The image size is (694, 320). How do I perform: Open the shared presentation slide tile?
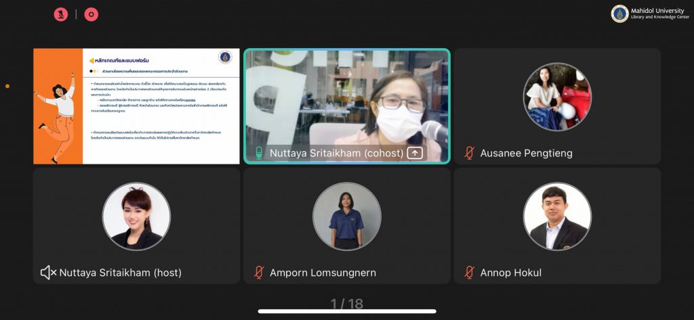click(x=136, y=106)
